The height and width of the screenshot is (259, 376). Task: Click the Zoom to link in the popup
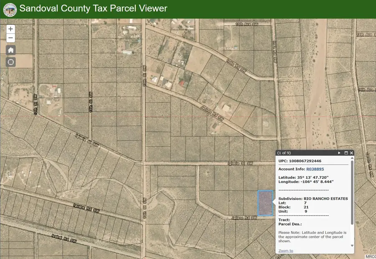[285, 250]
